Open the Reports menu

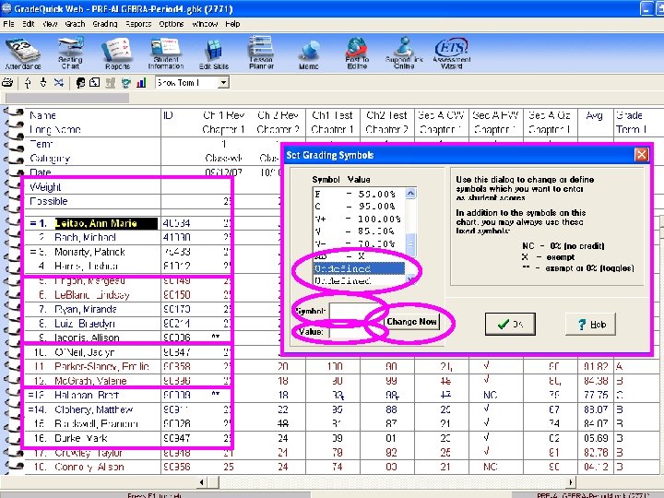pyautogui.click(x=138, y=24)
